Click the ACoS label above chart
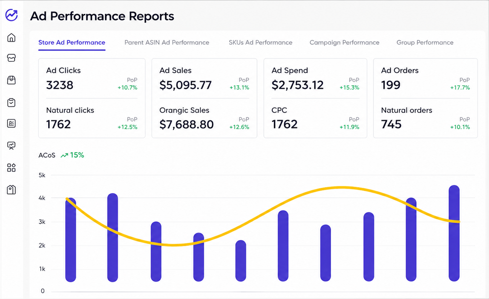This screenshot has width=489, height=299. click(x=47, y=155)
